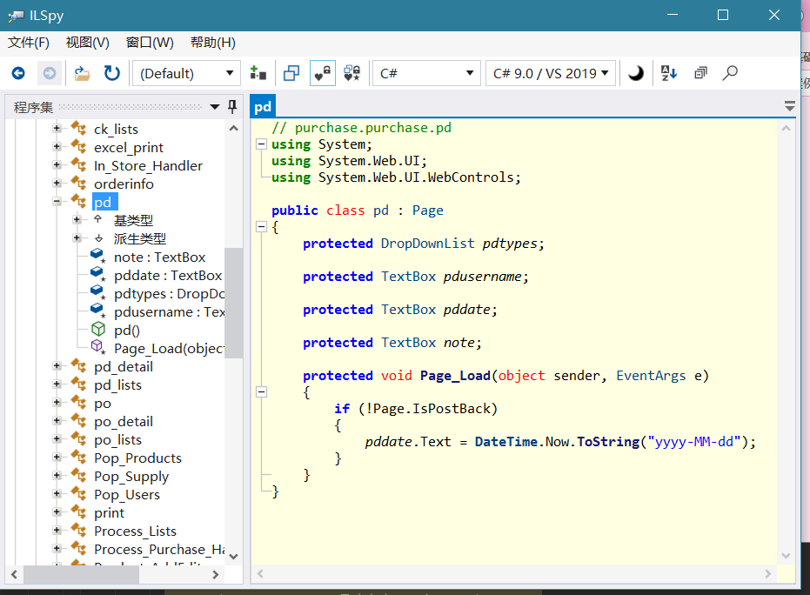This screenshot has height=595, width=810.
Task: Click the Reload assemblies refresh icon
Action: (x=111, y=74)
